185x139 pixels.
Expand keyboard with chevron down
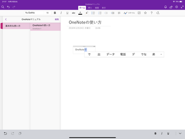180,134
